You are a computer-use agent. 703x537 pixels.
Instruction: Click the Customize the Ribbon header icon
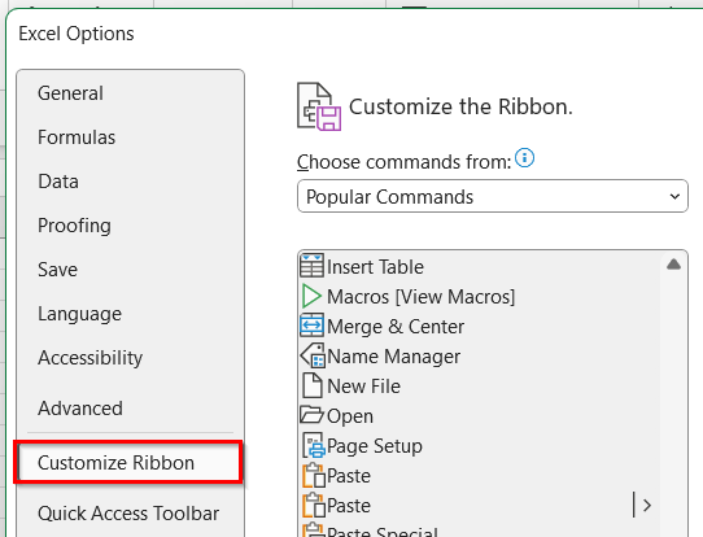(x=319, y=106)
